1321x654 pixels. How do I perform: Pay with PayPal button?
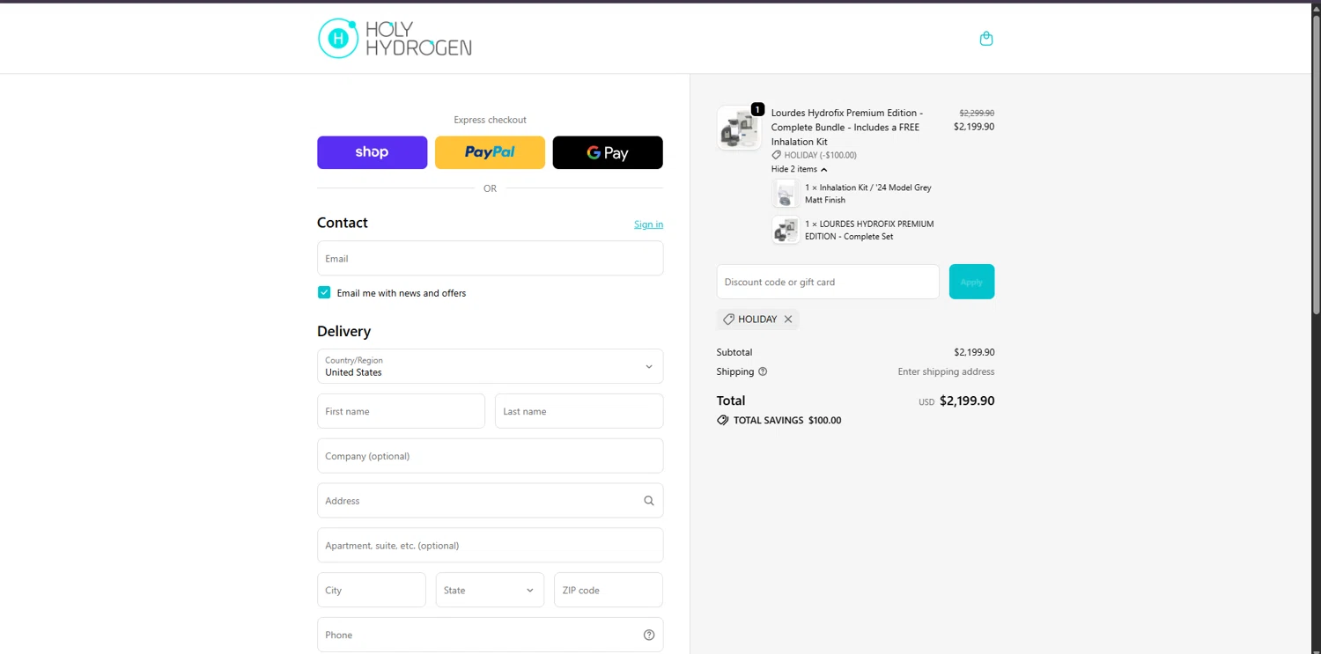(x=490, y=152)
